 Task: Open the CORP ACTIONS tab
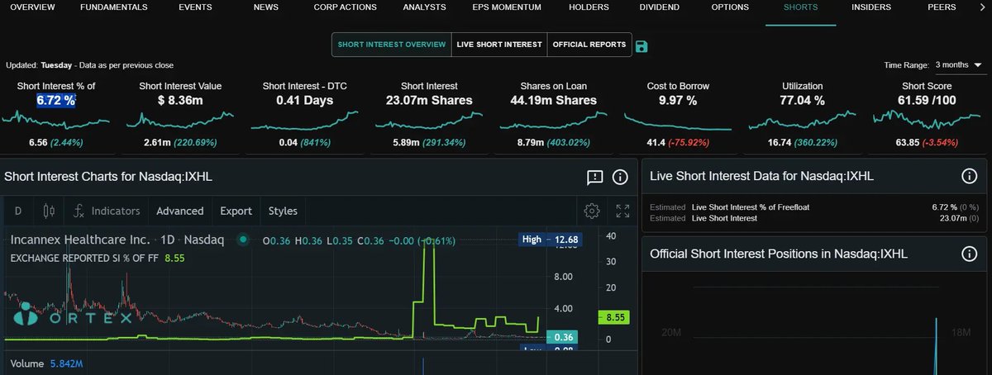pyautogui.click(x=345, y=7)
